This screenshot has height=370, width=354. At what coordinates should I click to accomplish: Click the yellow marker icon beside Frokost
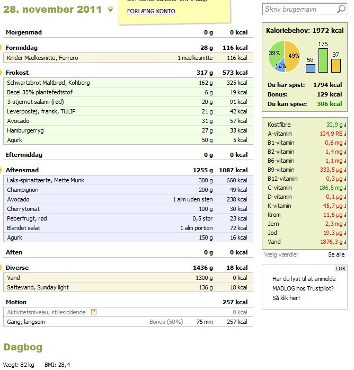tap(2, 72)
